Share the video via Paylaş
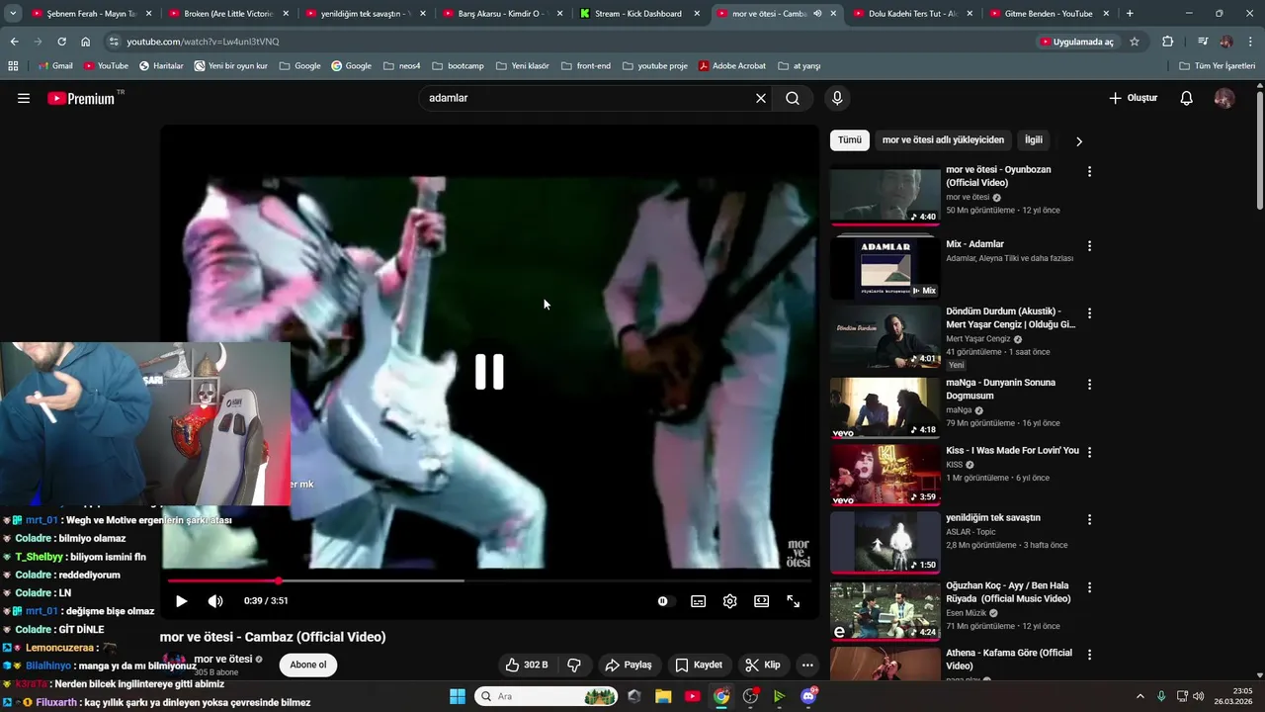The image size is (1265, 712). click(x=629, y=665)
